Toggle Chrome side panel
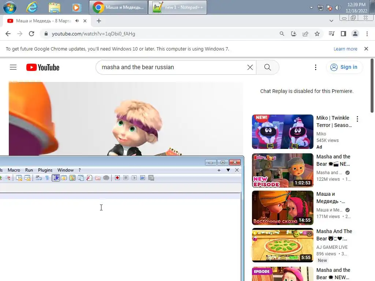 344,34
